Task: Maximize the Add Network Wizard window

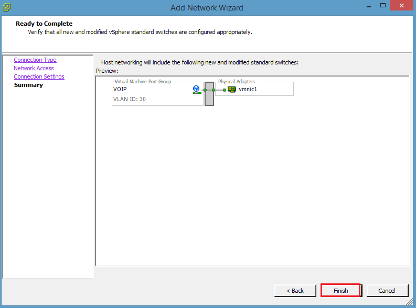Action: (383, 6)
